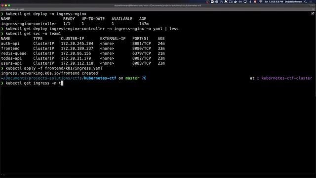Click port value 8083/TCP

coord(142,63)
